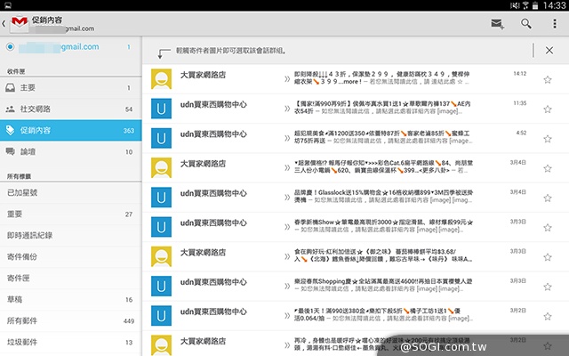
Task: Open the 品牌慶！Glasslock email subject
Action: click(383, 196)
